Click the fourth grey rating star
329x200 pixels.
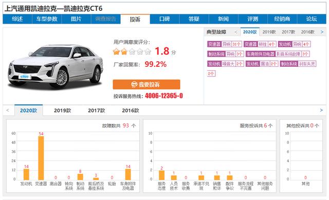[x=140, y=51]
